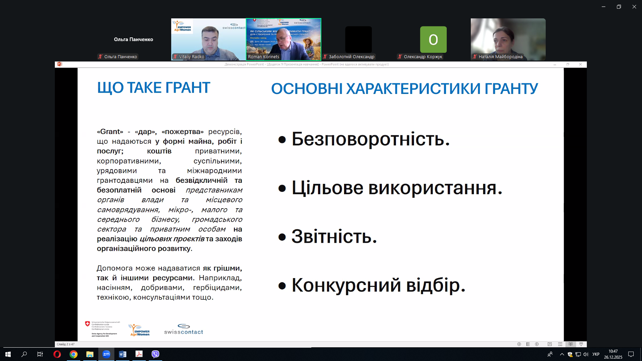
Task: Select the Reading View icon
Action: click(570, 344)
